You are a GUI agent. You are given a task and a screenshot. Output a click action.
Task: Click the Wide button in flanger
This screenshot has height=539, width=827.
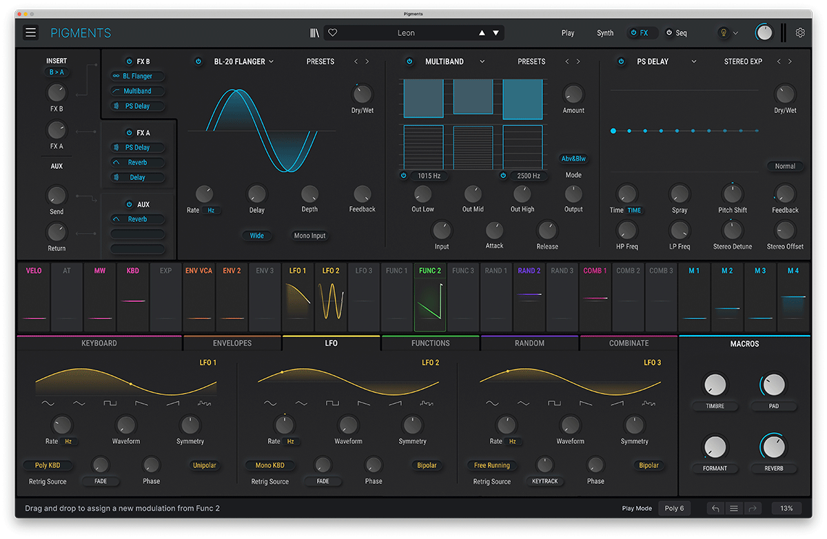[256, 236]
